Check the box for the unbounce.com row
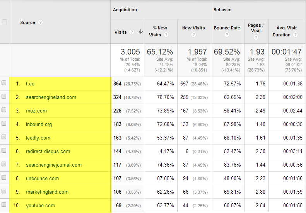 click(x=4, y=177)
